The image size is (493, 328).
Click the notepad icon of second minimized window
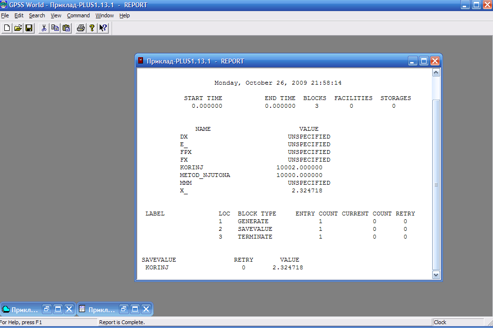coord(82,309)
